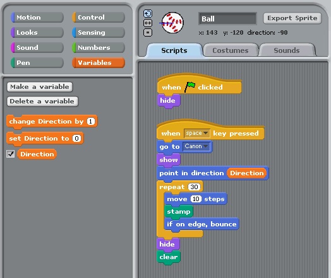
Task: Open the Pen blocks category
Action: 37,63
